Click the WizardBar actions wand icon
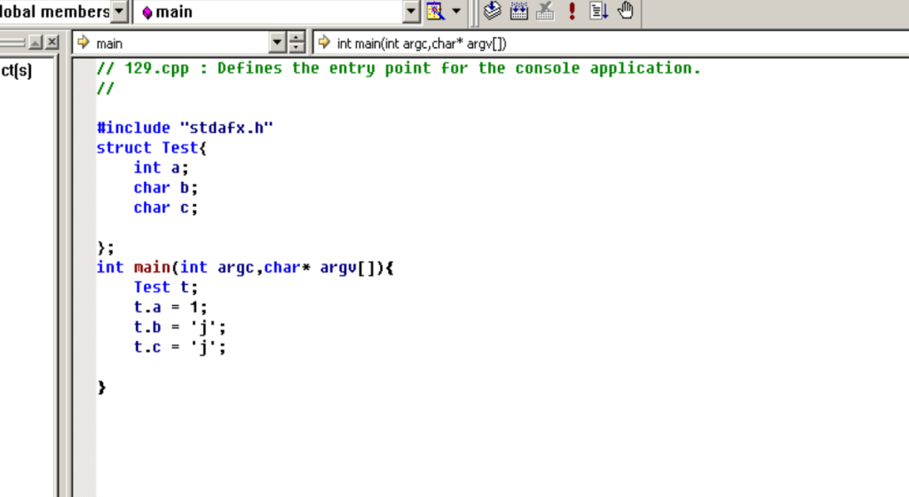This screenshot has width=909, height=497. 434,12
